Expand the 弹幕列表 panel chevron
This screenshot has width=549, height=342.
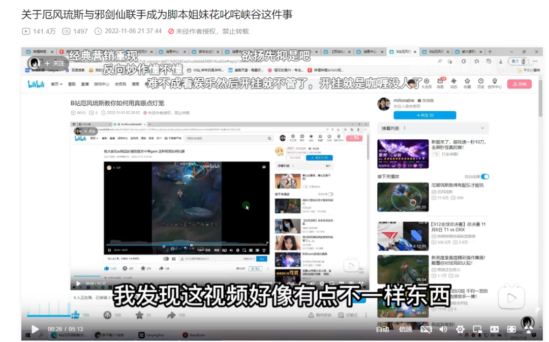coord(482,129)
